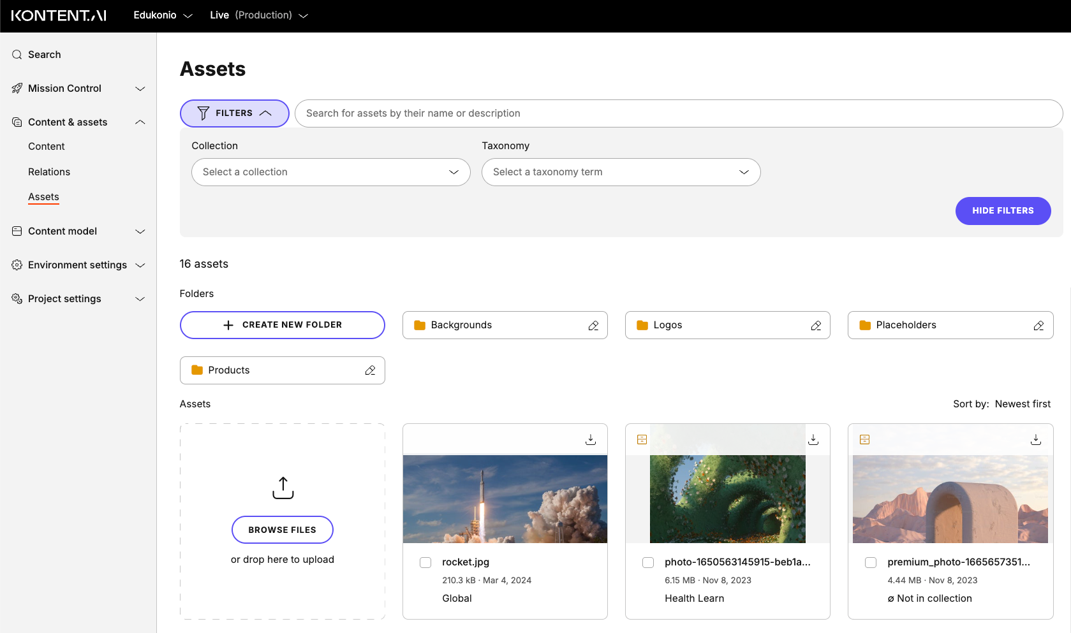
Task: Click Create New Folder
Action: (x=282, y=324)
